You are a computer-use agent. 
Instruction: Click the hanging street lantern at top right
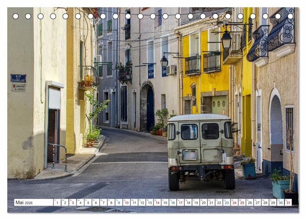point(226,40)
